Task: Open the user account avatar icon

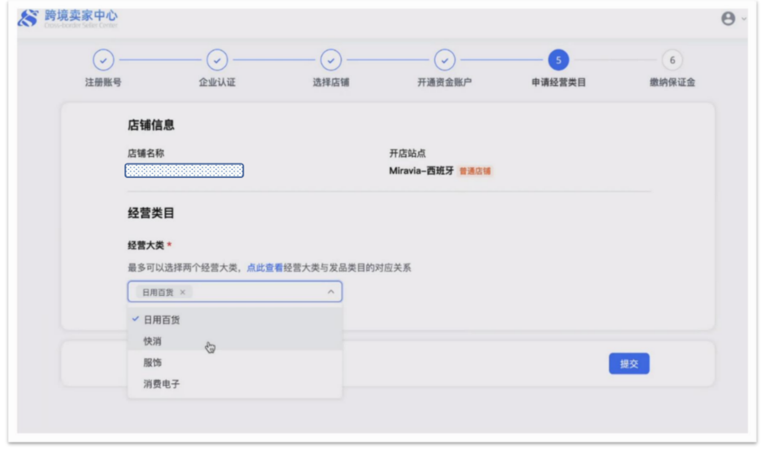Action: pyautogui.click(x=728, y=19)
